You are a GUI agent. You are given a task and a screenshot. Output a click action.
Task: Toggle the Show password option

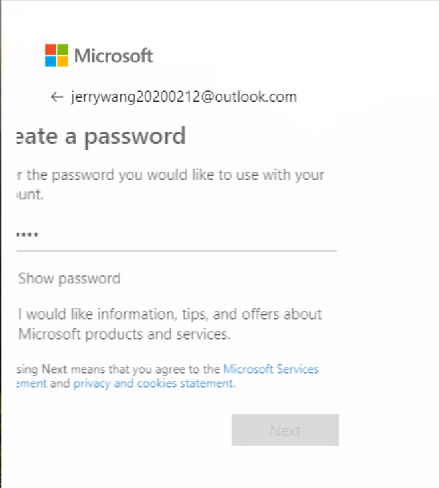click(69, 278)
